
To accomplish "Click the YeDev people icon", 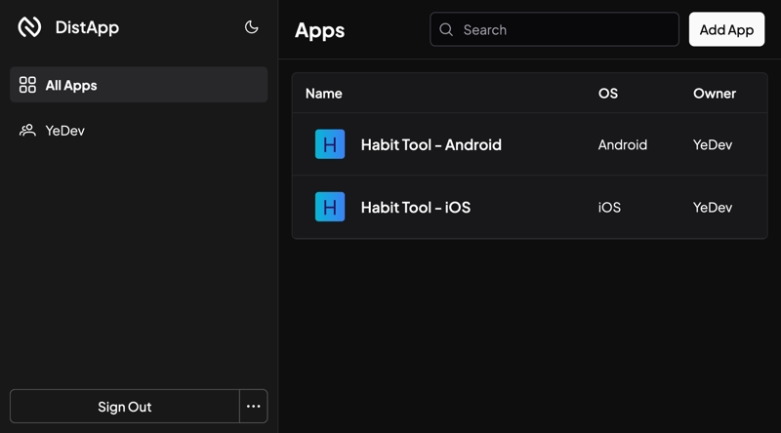I will [27, 131].
